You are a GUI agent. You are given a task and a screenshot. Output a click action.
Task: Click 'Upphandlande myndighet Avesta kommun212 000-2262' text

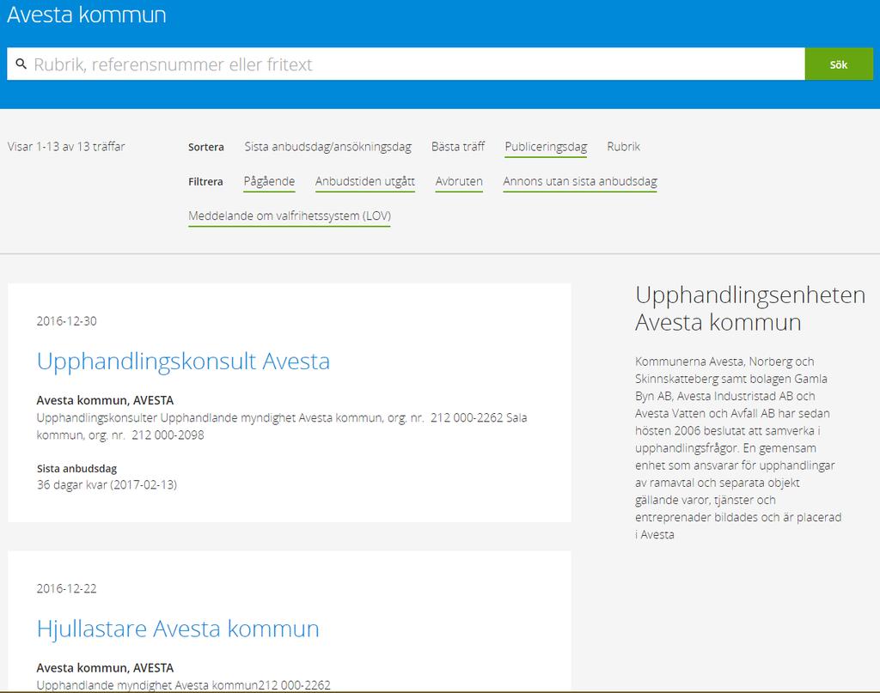(x=184, y=685)
